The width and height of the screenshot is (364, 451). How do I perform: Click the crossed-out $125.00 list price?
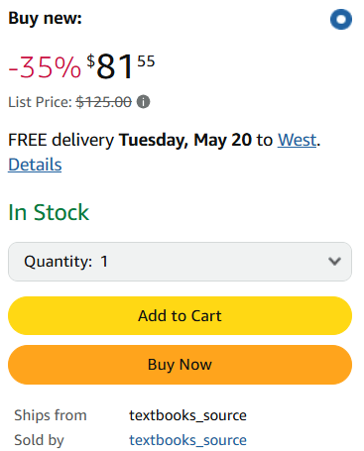pyautogui.click(x=104, y=102)
